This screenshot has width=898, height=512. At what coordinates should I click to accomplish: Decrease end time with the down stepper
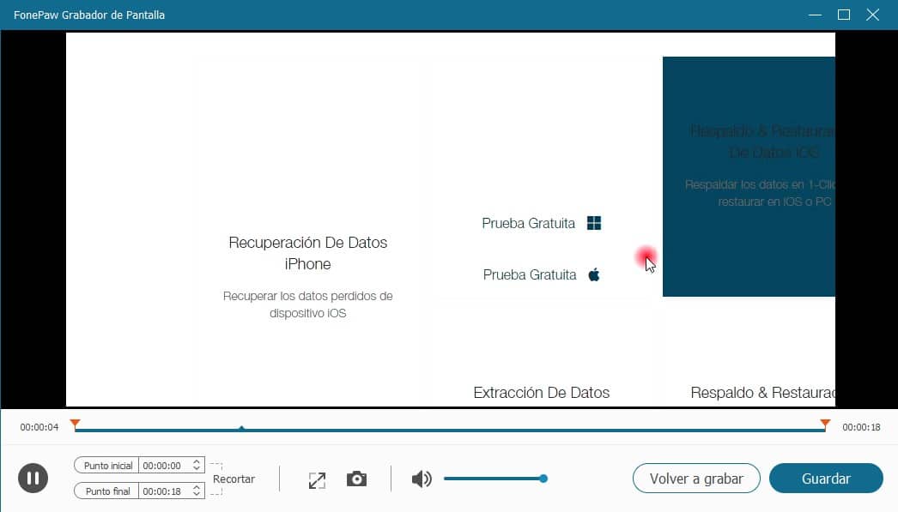point(197,495)
